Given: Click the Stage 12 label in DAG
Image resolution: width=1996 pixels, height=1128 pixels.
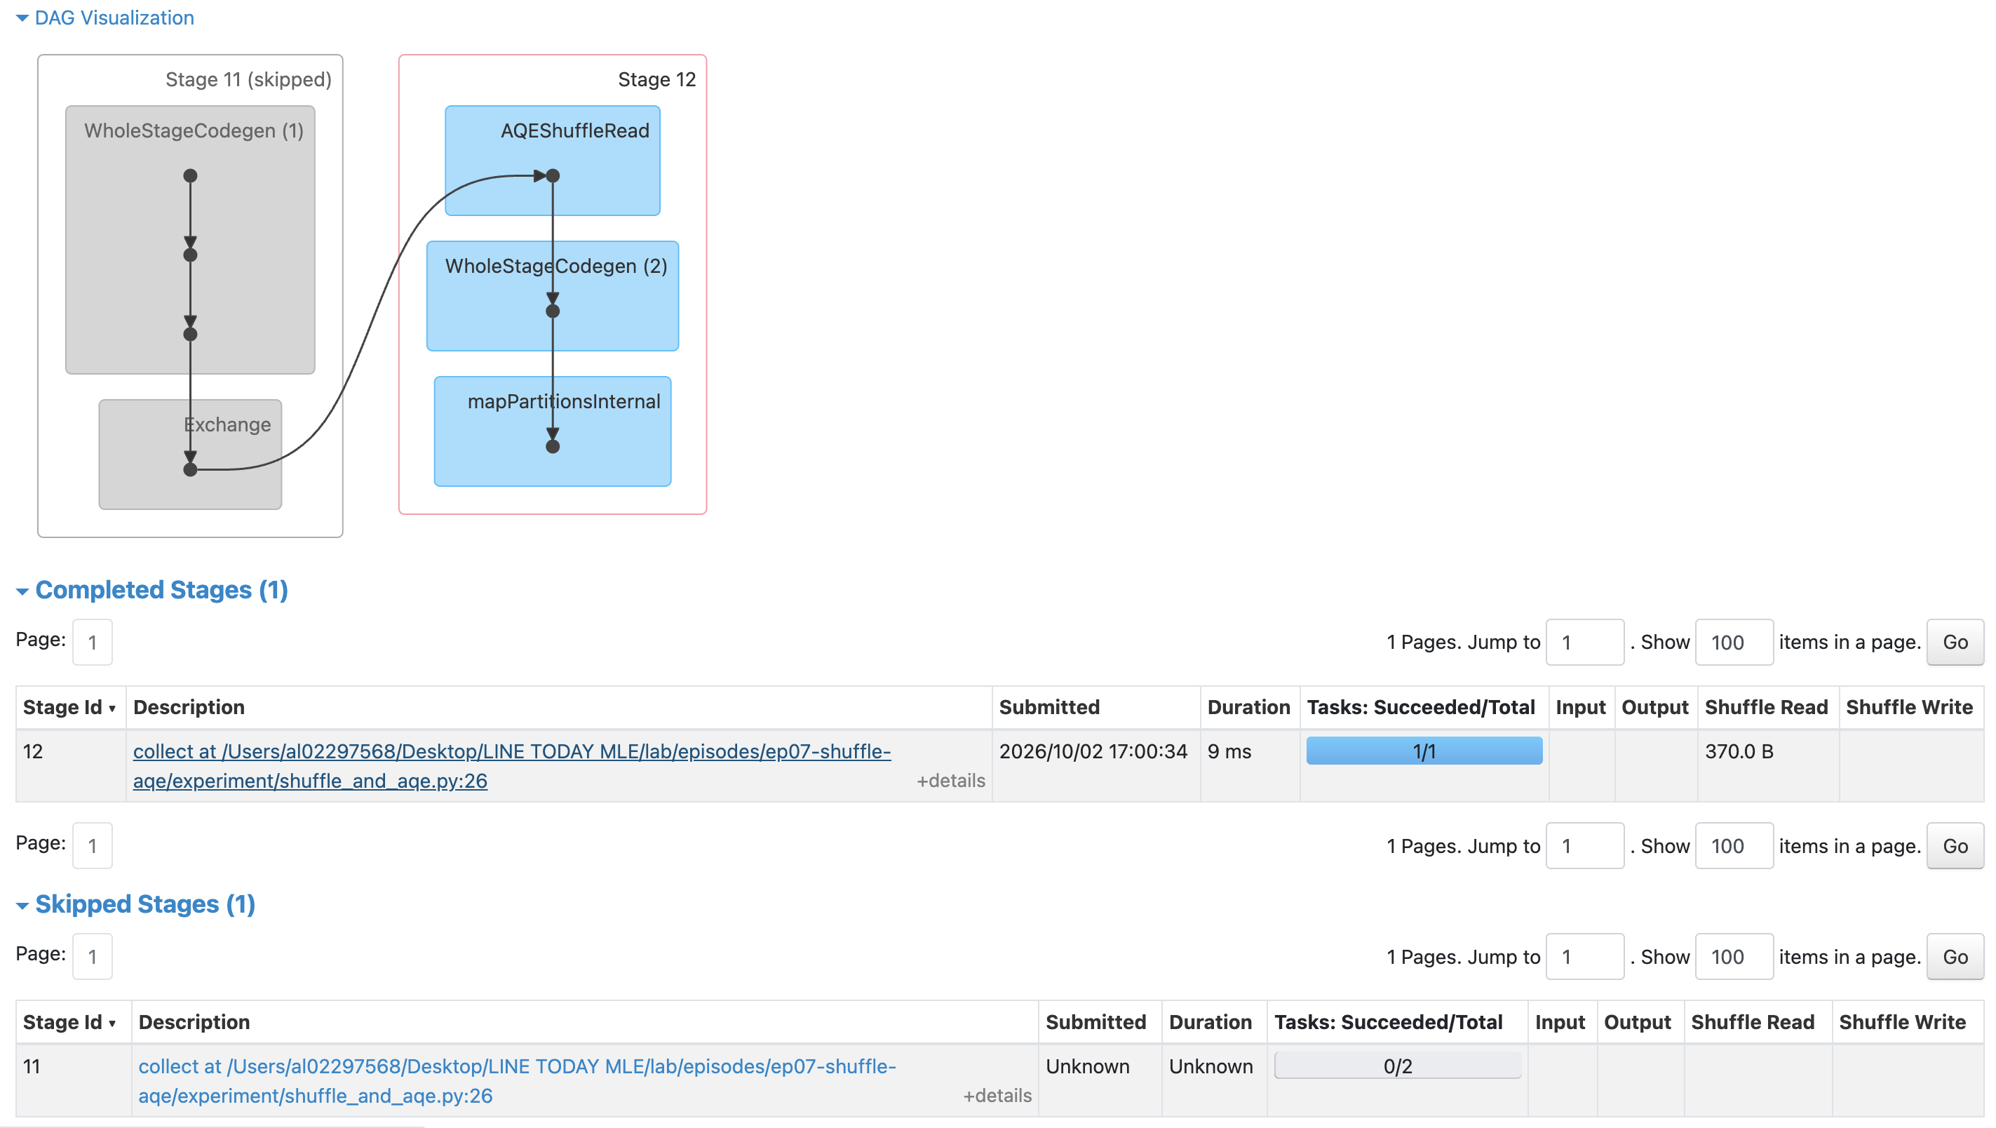Looking at the screenshot, I should [657, 79].
